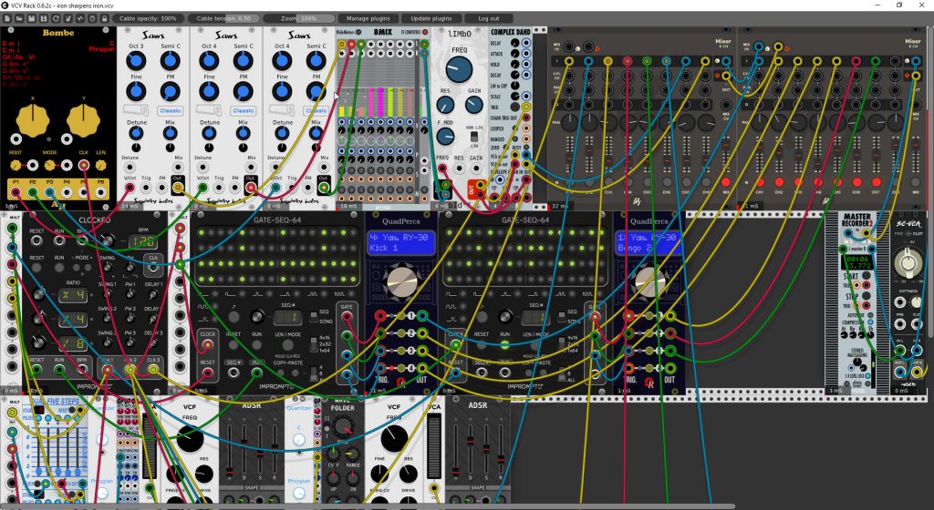The image size is (934, 510).
Task: Click the Clocked BPM 120 display
Action: point(142,241)
